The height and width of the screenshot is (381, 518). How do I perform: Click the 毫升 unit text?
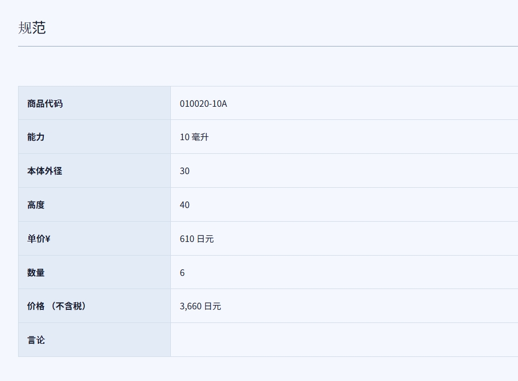pos(200,137)
